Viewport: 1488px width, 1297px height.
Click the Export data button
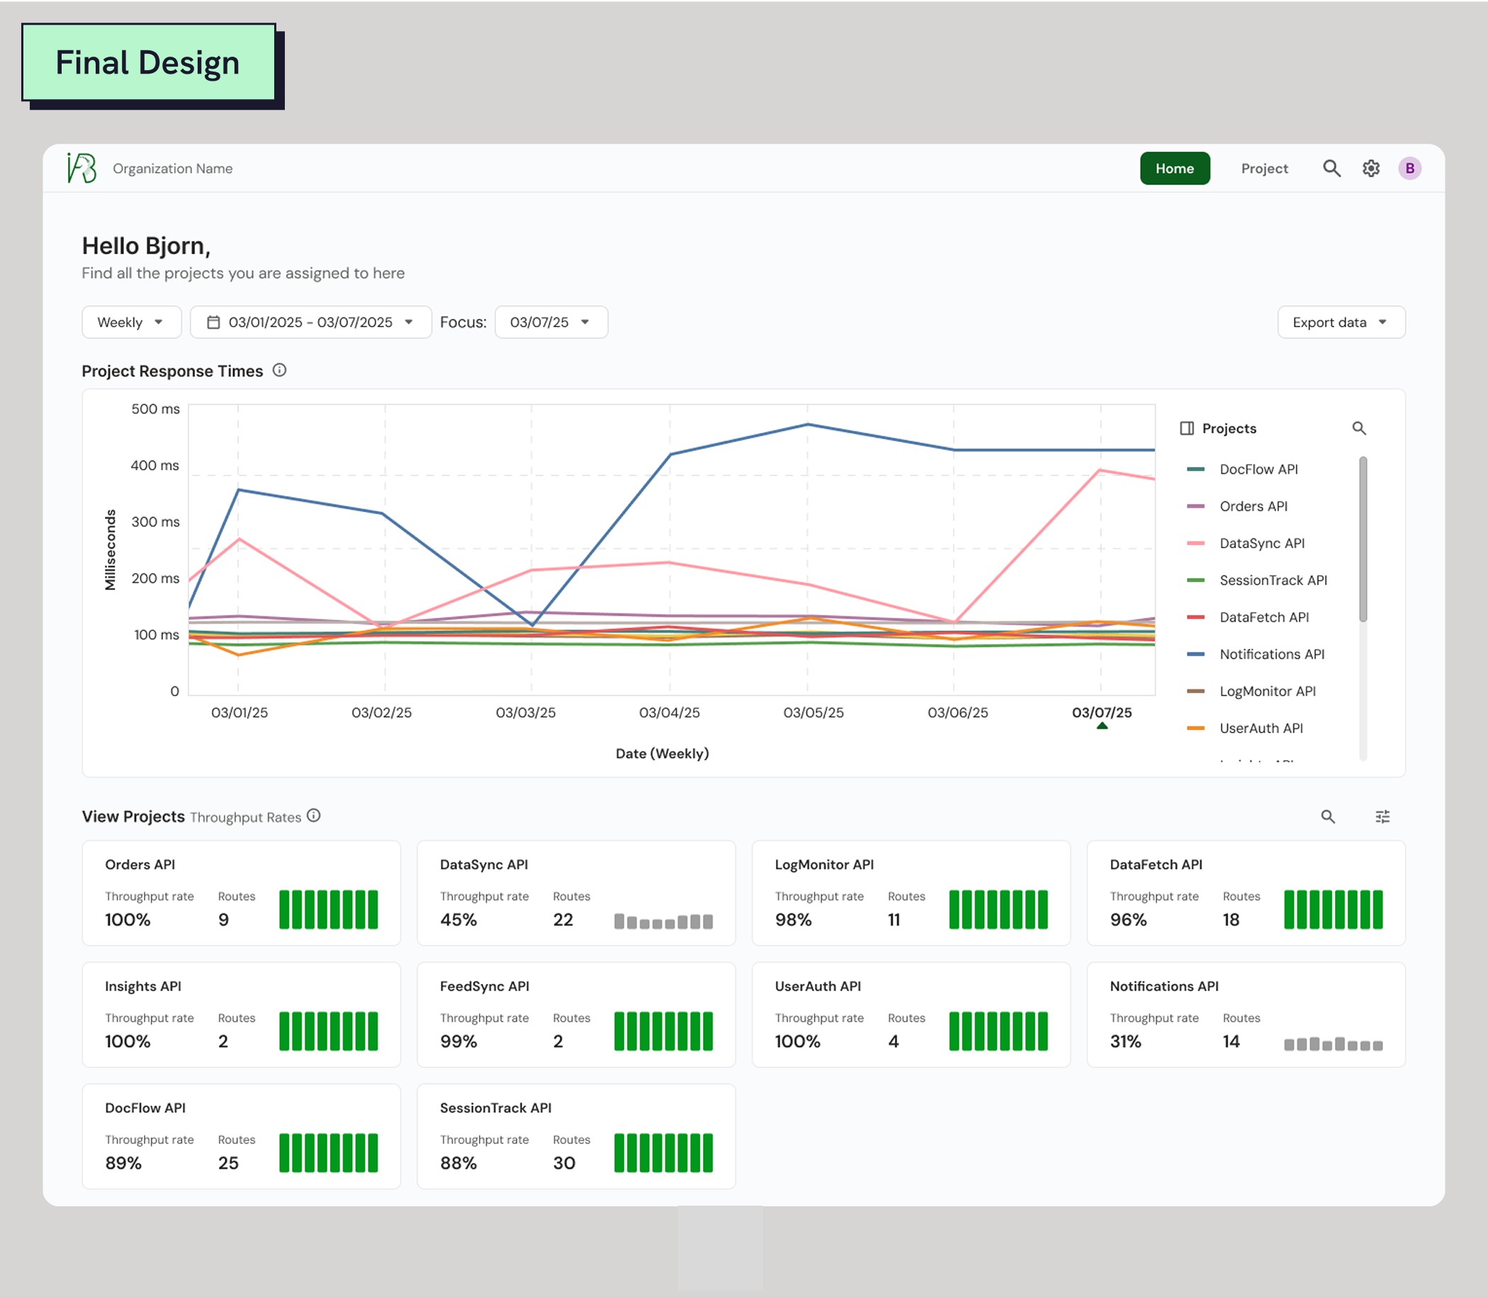point(1341,322)
